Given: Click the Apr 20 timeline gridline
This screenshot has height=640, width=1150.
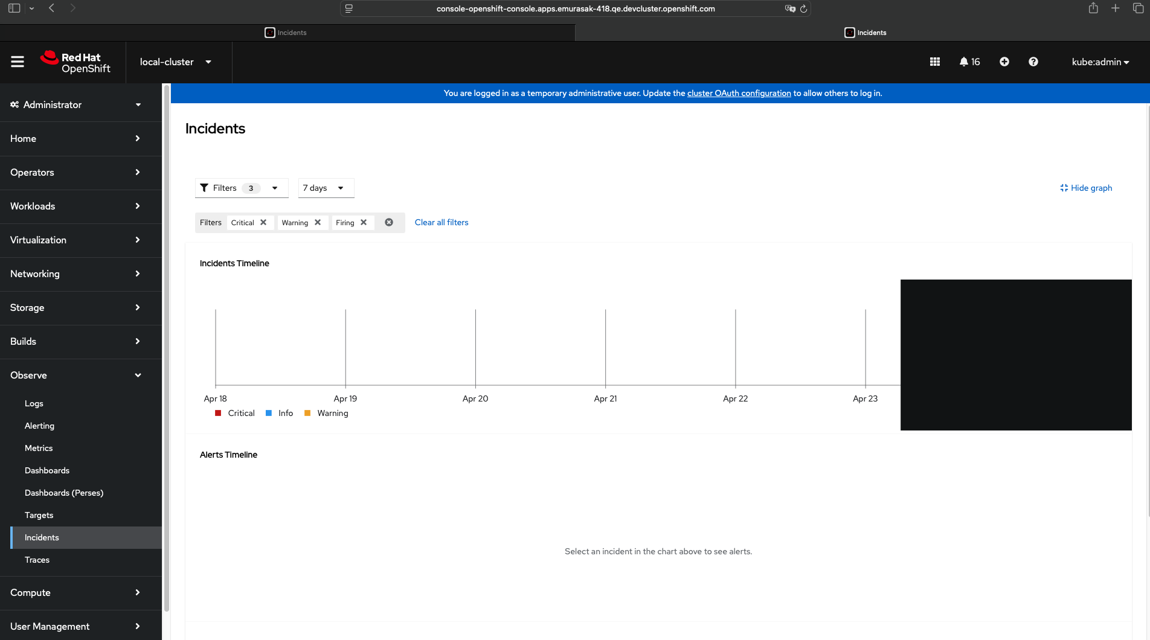Looking at the screenshot, I should [475, 348].
